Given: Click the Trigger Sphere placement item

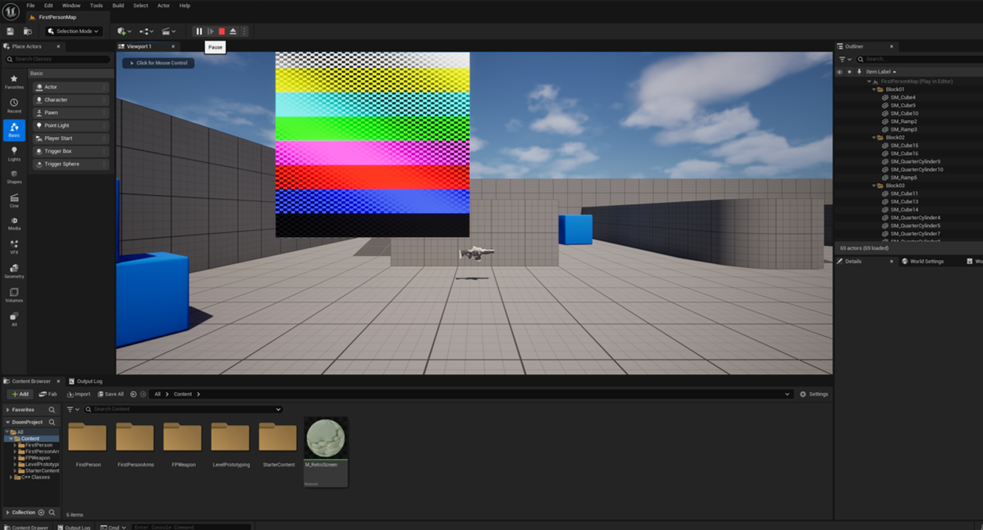Looking at the screenshot, I should point(70,164).
